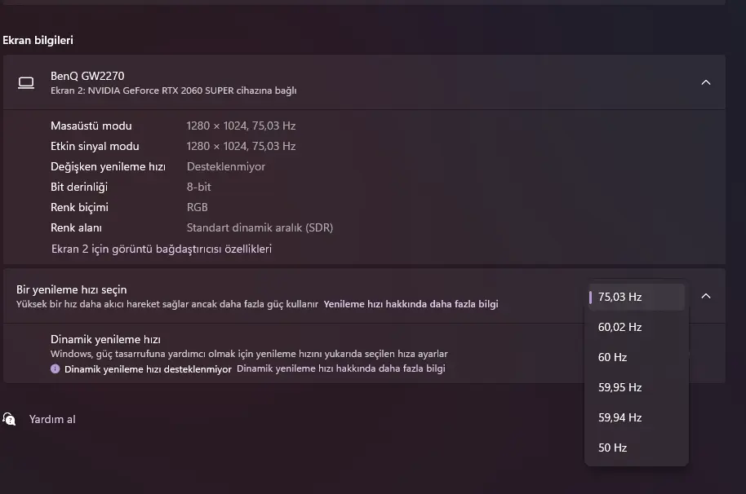Select 75,03 Hz refresh rate option
Viewport: 746px width, 494px height.
click(x=636, y=297)
